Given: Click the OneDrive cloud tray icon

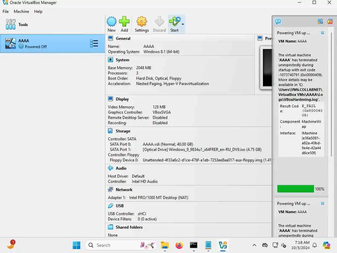Looking at the screenshot, I should click(265, 245).
